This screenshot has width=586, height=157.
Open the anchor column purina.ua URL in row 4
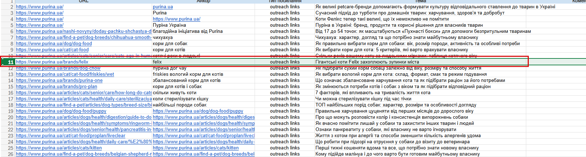click(x=176, y=19)
